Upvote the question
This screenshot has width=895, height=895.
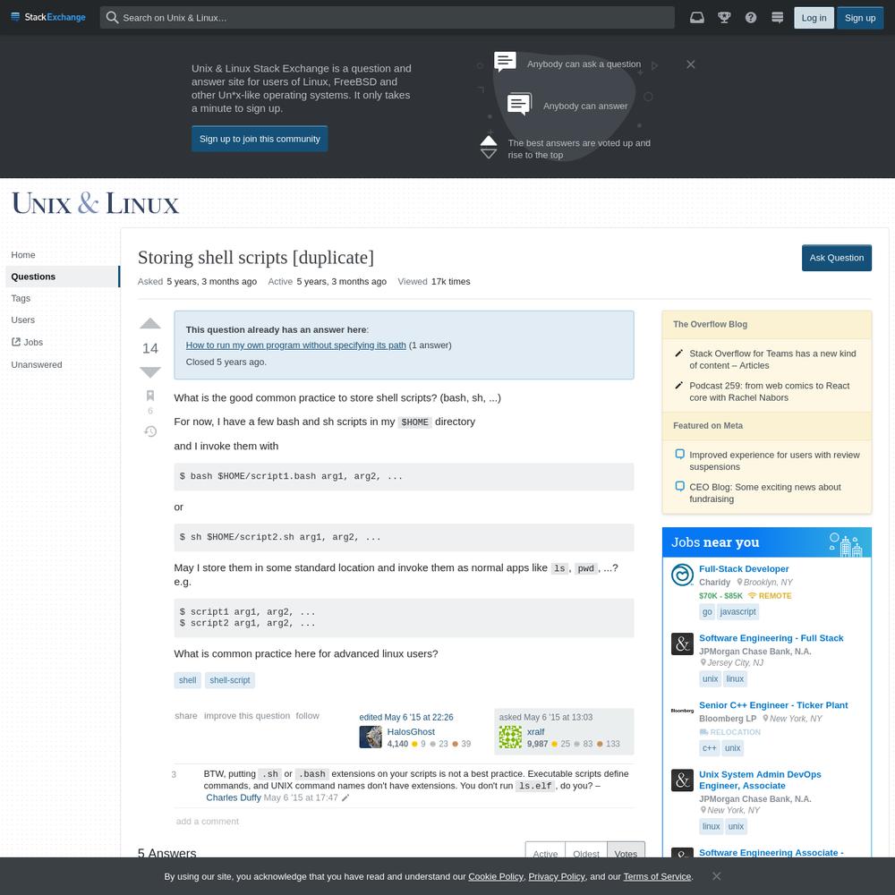pos(150,324)
